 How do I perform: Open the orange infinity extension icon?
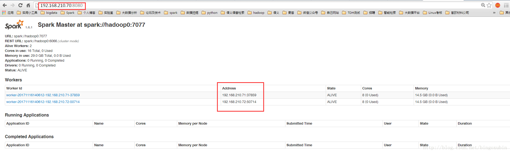click(498, 5)
